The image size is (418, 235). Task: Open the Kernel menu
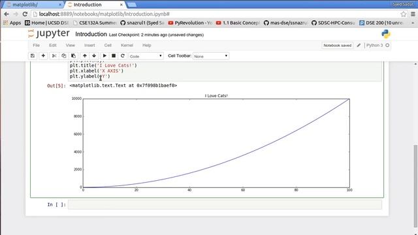127,45
